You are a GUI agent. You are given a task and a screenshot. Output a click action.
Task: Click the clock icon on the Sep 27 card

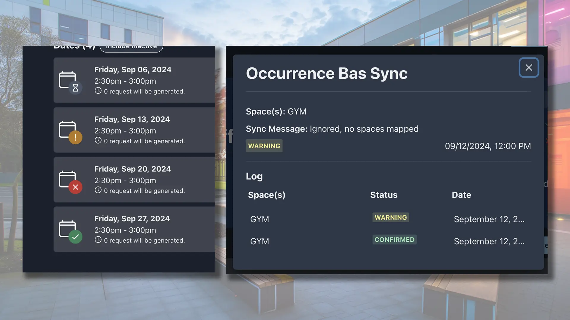point(98,240)
